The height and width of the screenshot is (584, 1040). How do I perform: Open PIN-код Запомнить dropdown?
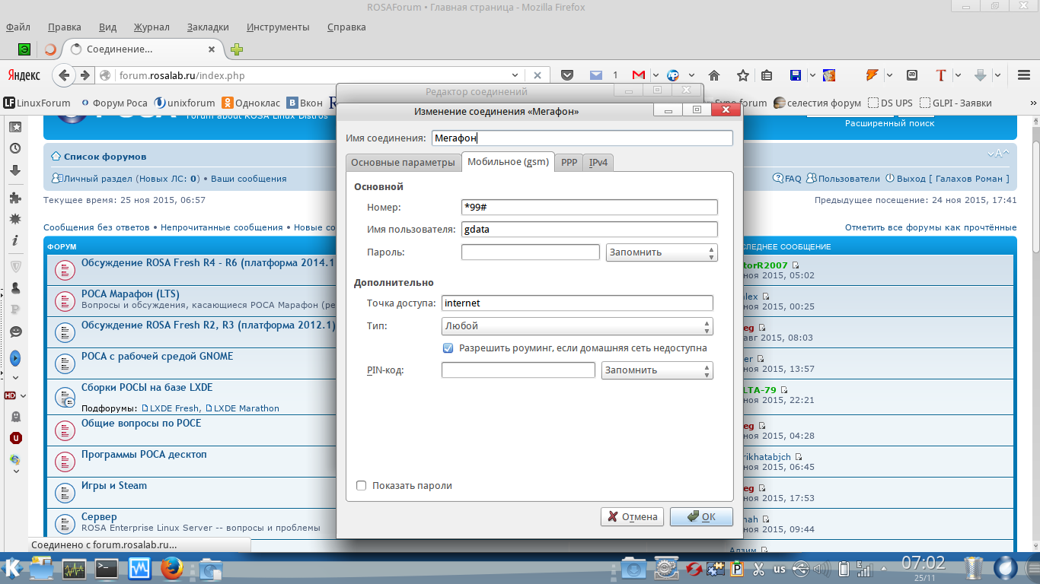pyautogui.click(x=657, y=370)
